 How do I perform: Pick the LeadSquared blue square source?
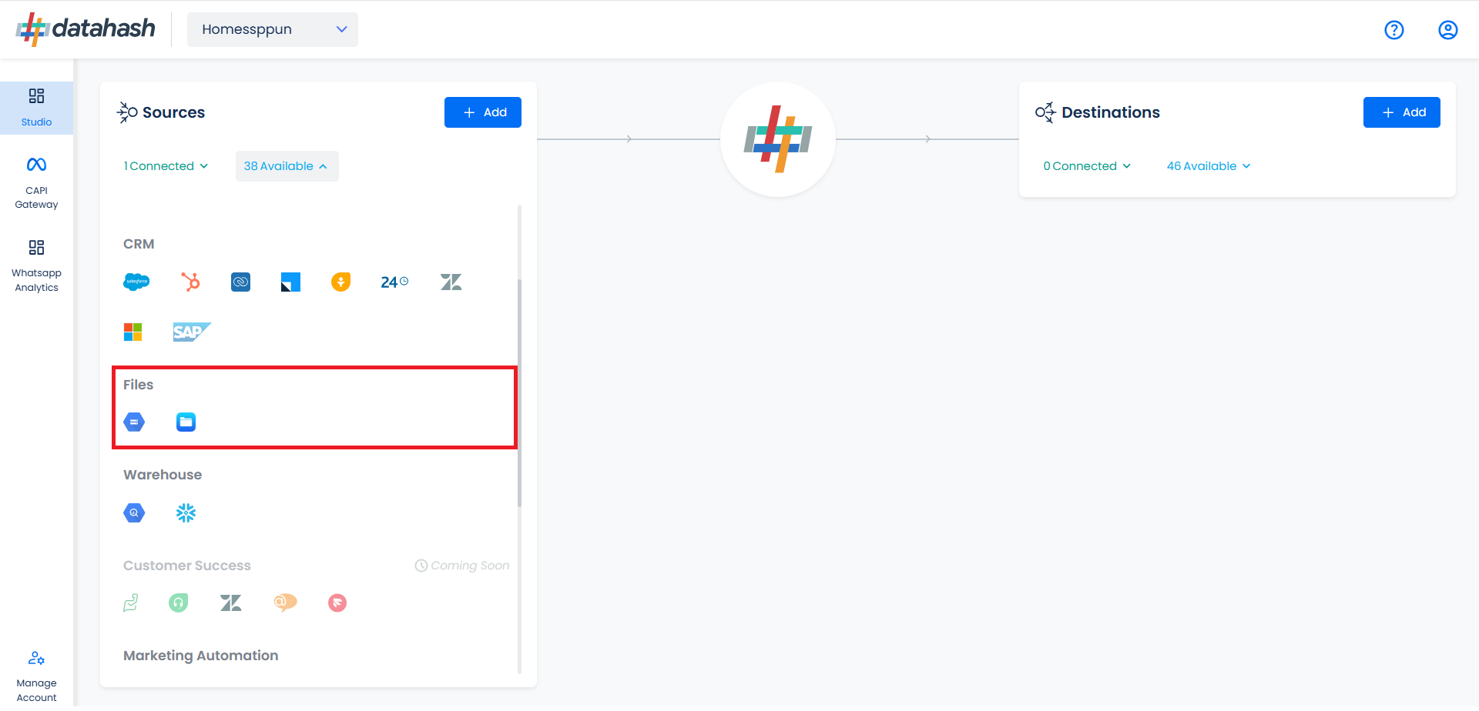(290, 282)
